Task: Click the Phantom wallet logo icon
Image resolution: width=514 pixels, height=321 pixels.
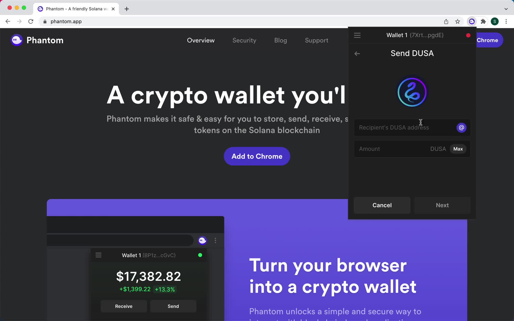Action: (x=16, y=40)
